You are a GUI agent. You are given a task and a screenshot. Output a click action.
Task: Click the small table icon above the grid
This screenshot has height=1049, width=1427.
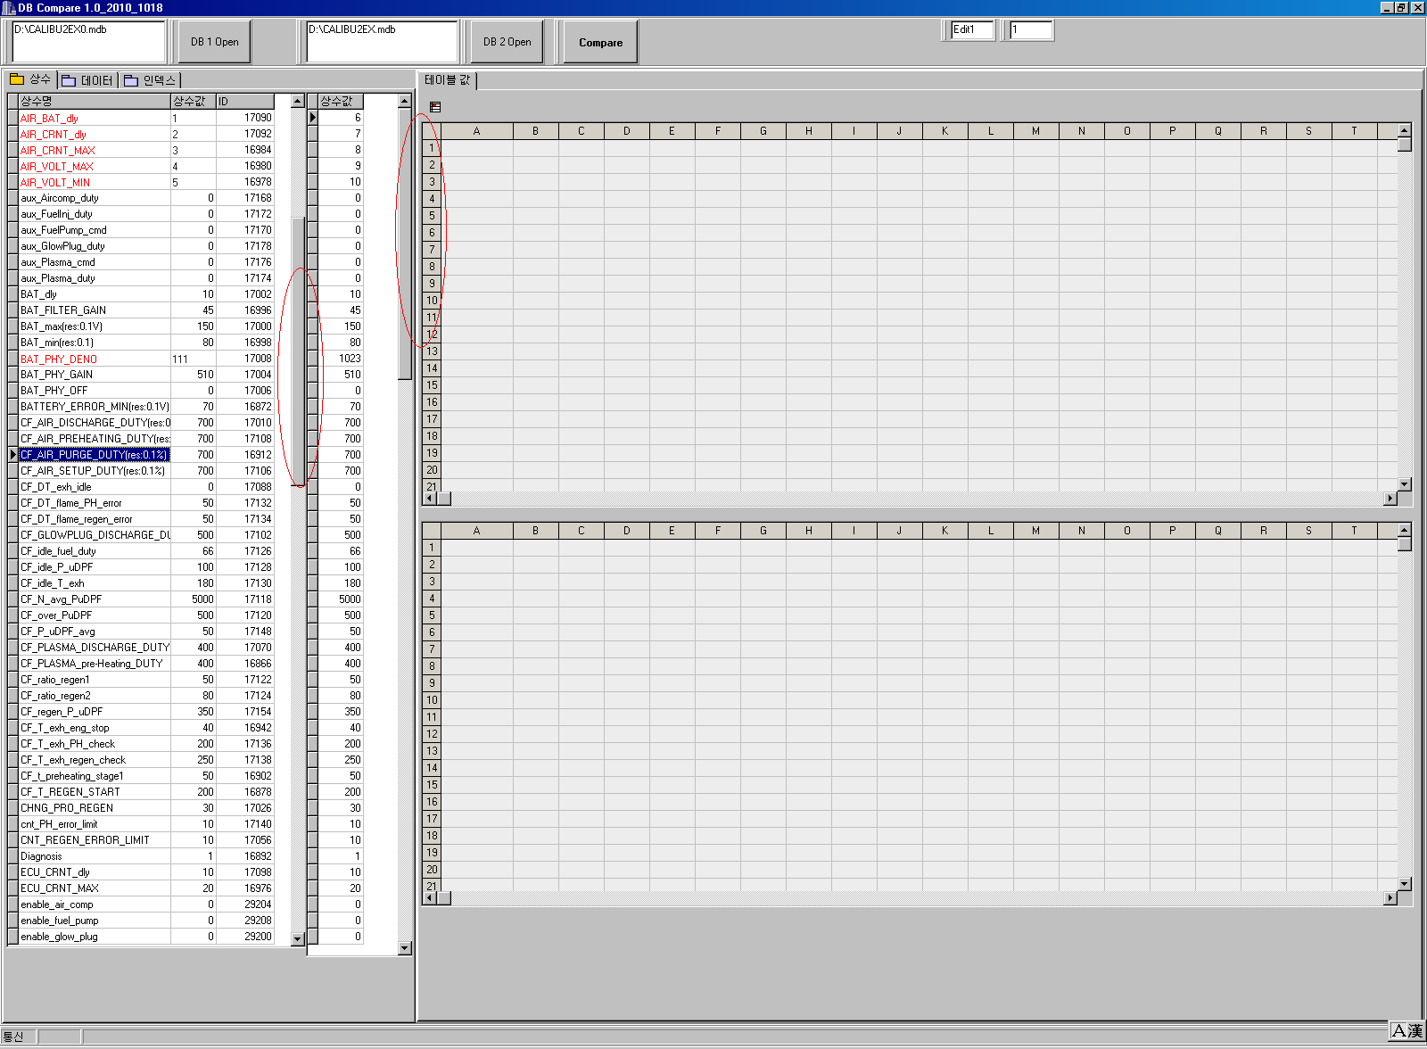click(x=435, y=107)
